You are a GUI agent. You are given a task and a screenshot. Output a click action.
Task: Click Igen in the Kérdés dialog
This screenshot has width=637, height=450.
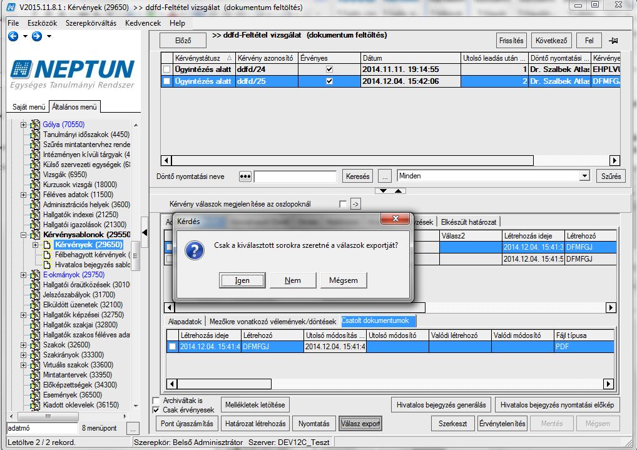pos(242,280)
